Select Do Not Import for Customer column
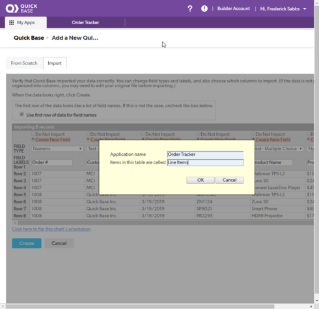Image resolution: width=319 pixels, height=309 pixels. click(88, 134)
